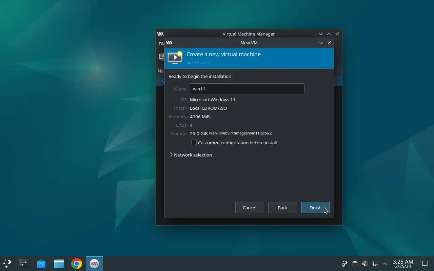Minimize the New VM dialog
434x271 pixels.
point(321,43)
